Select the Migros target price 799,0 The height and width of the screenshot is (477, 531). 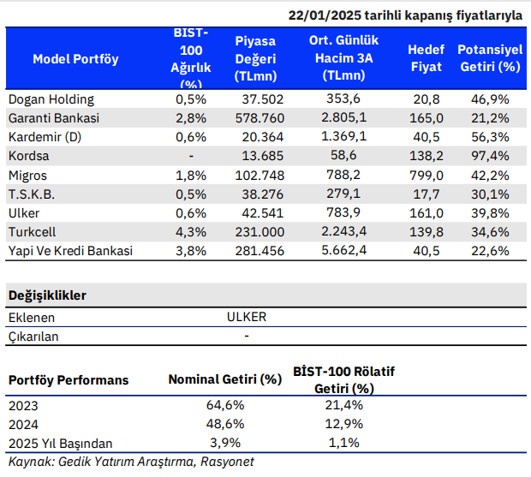coord(427,175)
